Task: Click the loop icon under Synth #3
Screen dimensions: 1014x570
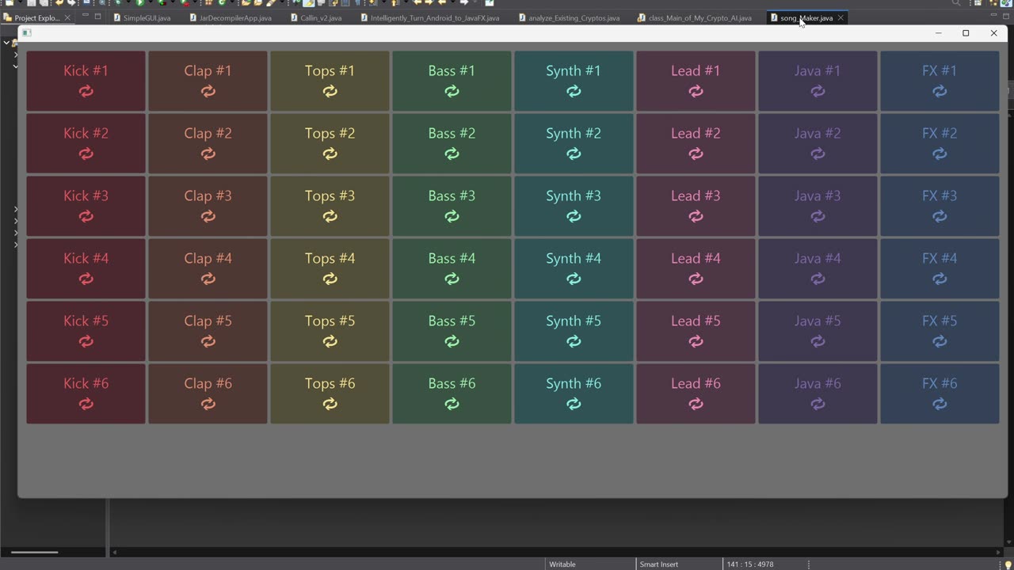Action: (574, 216)
